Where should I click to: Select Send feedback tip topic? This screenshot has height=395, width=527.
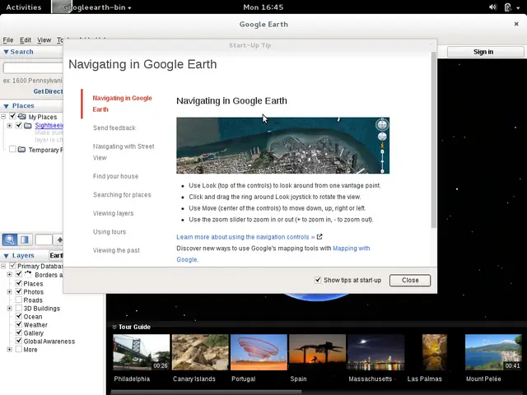pyautogui.click(x=114, y=128)
